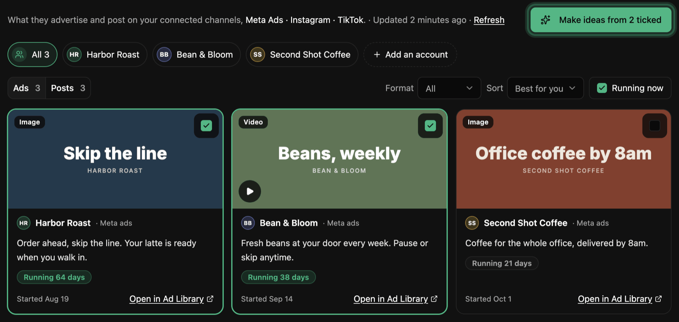Untick the Skip the line ad checkbox
679x322 pixels.
coord(206,126)
